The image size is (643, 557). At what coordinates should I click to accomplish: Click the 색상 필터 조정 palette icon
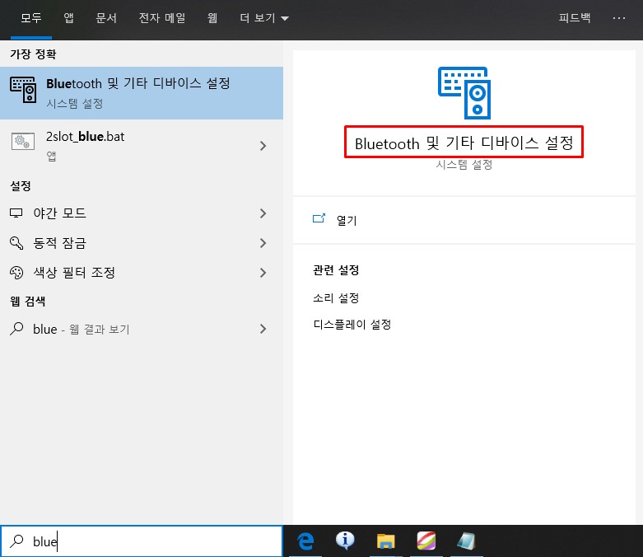coord(16,273)
